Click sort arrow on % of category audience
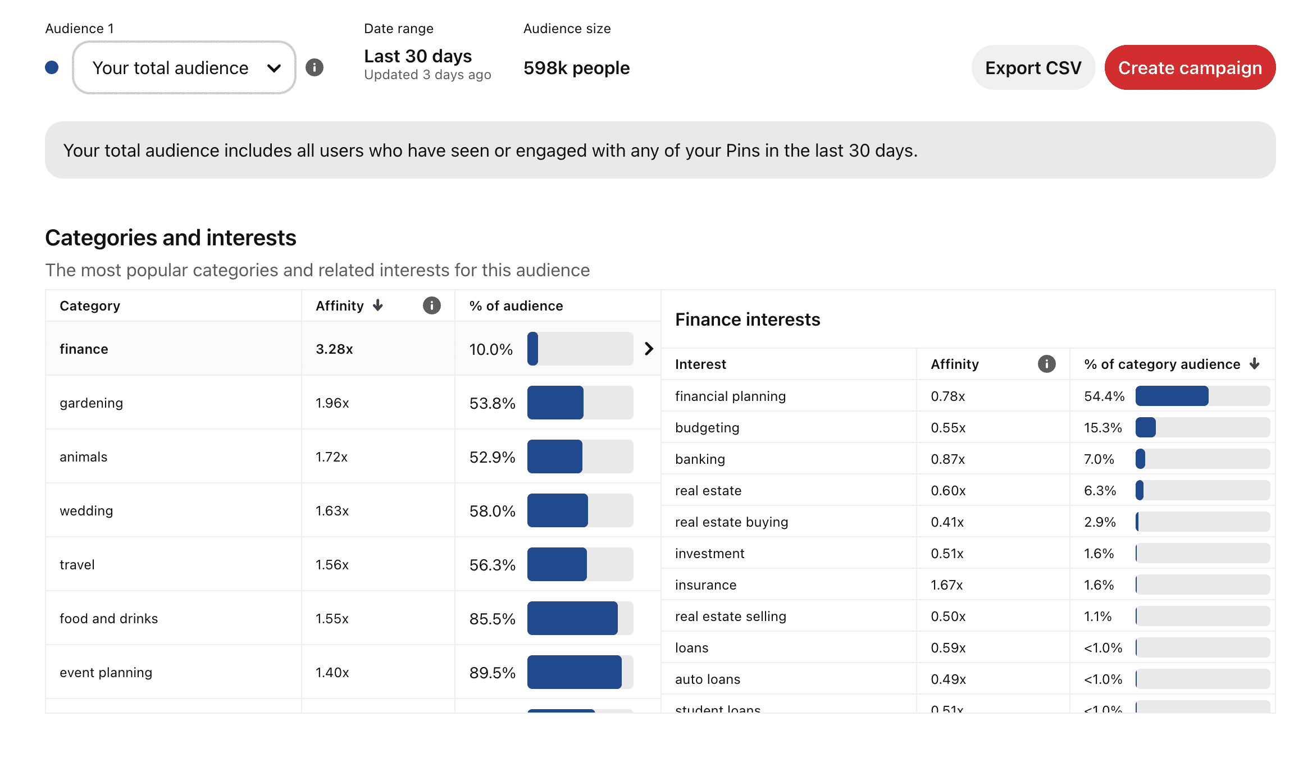The image size is (1303, 758). (1255, 364)
